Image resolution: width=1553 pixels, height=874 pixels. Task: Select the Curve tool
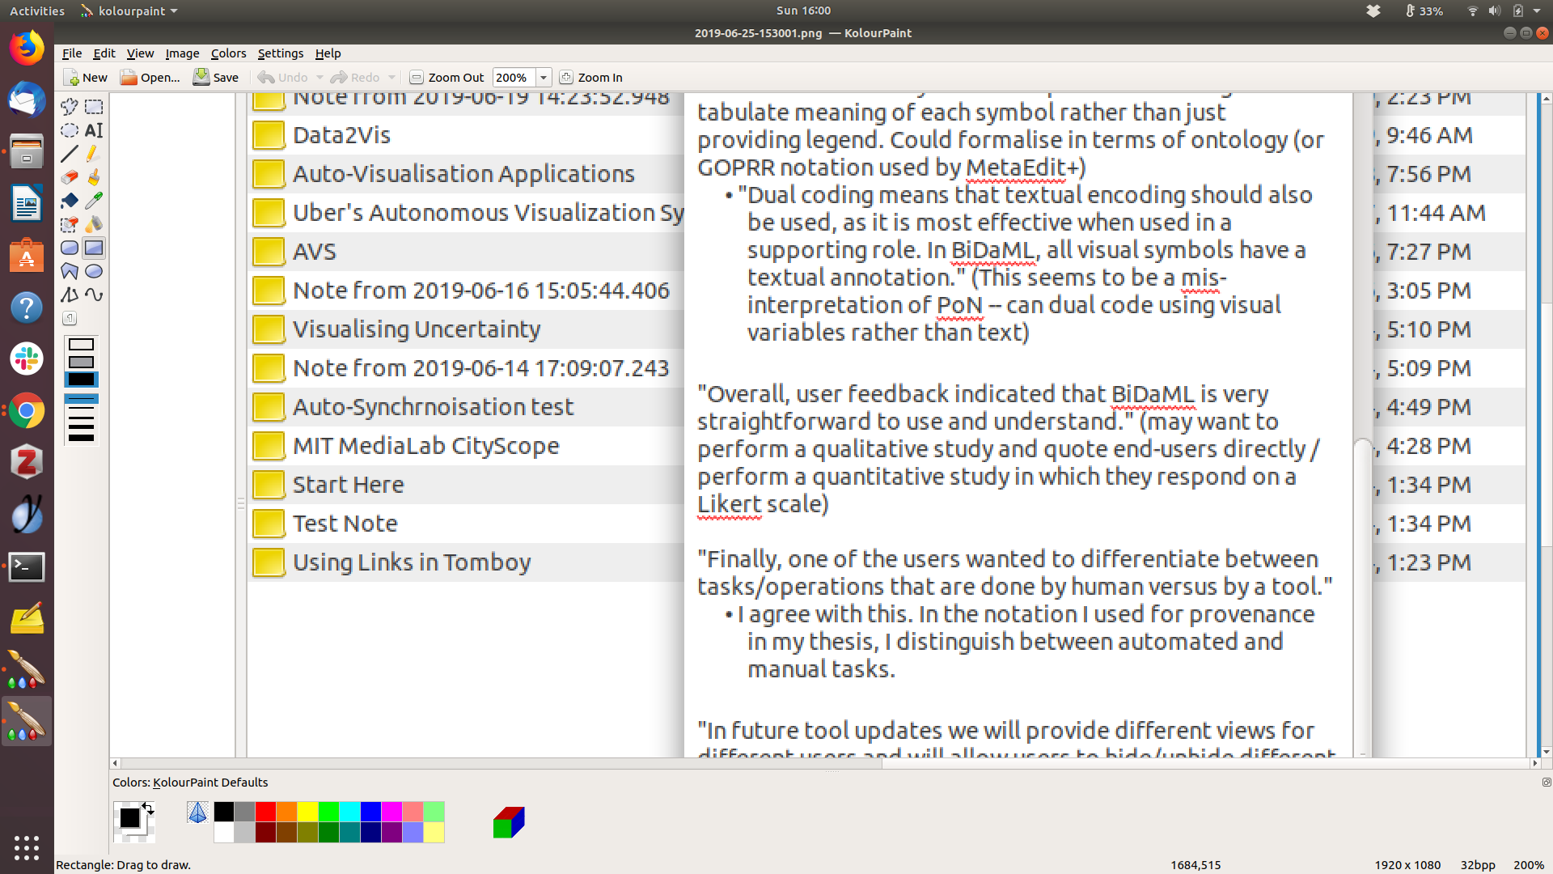[x=94, y=295]
